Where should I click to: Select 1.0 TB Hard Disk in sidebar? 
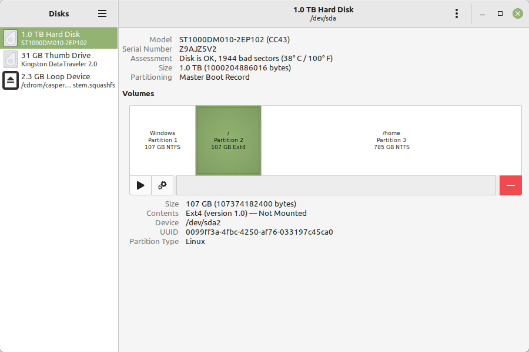coord(59,38)
